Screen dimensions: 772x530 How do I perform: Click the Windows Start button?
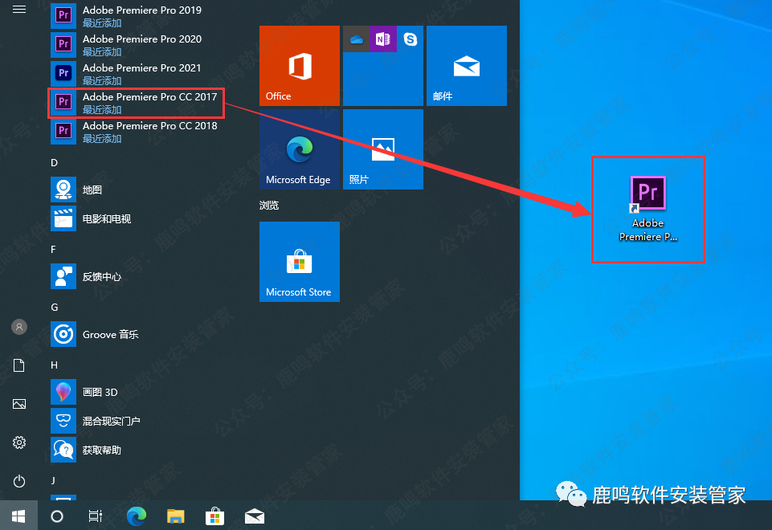click(x=18, y=516)
